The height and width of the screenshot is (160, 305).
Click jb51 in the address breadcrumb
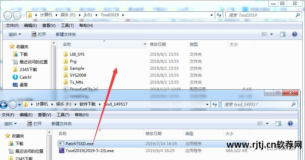click(x=88, y=15)
